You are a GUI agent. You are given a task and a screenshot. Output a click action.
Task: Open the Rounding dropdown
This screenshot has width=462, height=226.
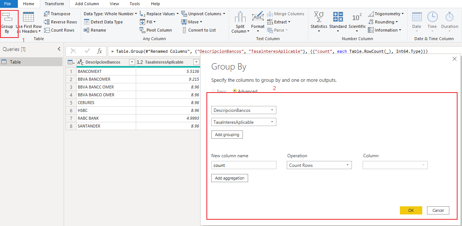[x=383, y=22]
